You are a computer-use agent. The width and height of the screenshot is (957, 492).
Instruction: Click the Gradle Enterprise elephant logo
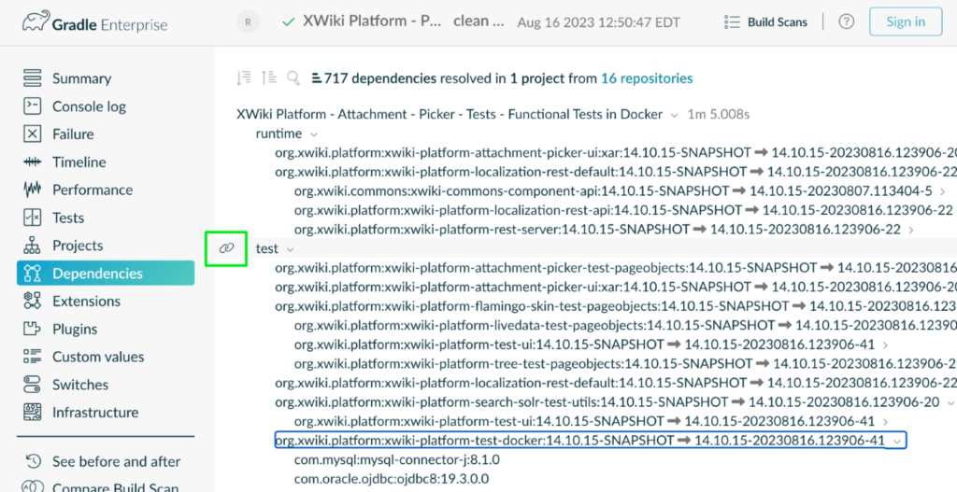pyautogui.click(x=36, y=22)
